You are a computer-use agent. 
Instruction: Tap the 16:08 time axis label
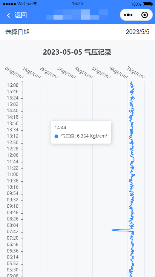(12, 85)
